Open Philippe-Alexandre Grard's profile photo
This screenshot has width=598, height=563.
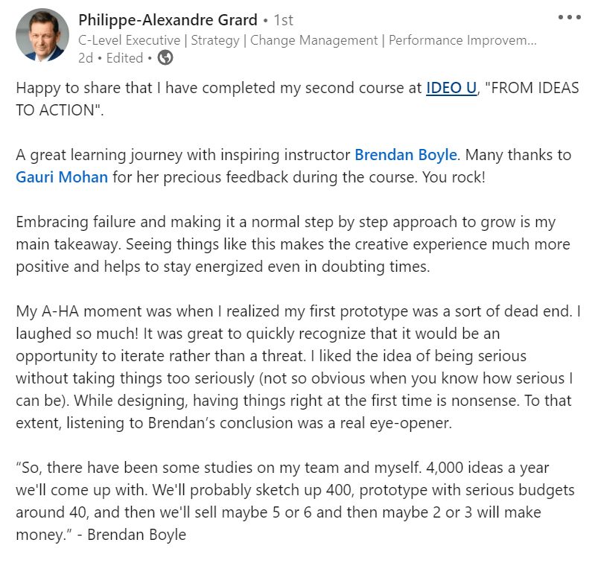(42, 35)
